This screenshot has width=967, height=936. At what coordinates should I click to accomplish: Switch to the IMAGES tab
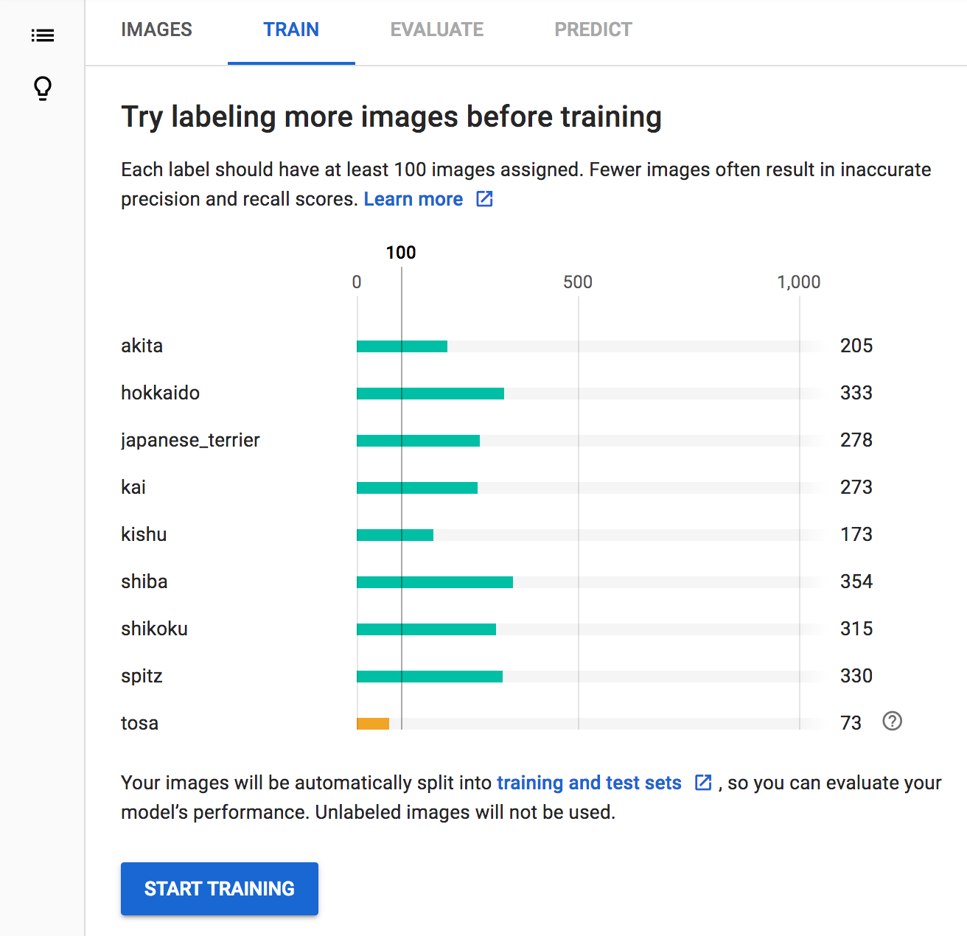[x=156, y=30]
